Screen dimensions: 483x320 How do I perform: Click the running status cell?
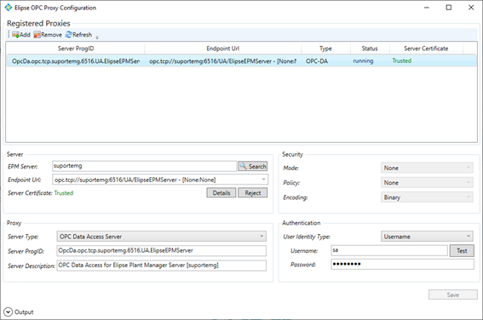(x=363, y=61)
